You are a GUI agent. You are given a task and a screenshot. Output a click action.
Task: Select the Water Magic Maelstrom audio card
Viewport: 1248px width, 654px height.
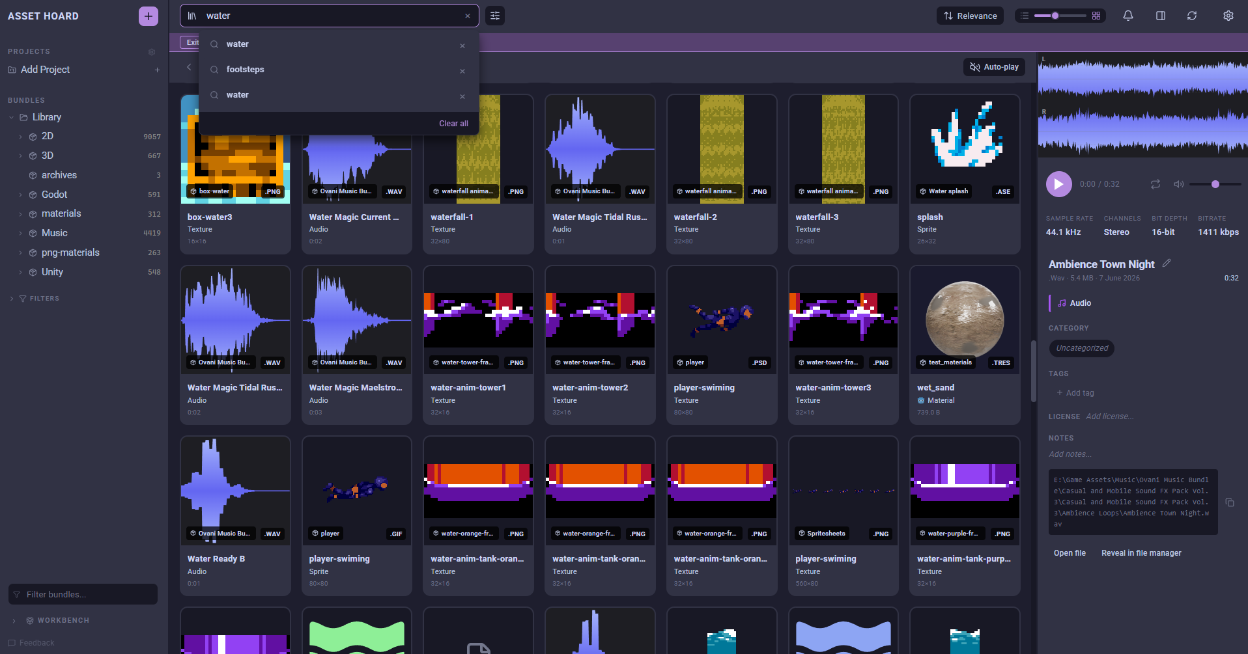(x=357, y=345)
